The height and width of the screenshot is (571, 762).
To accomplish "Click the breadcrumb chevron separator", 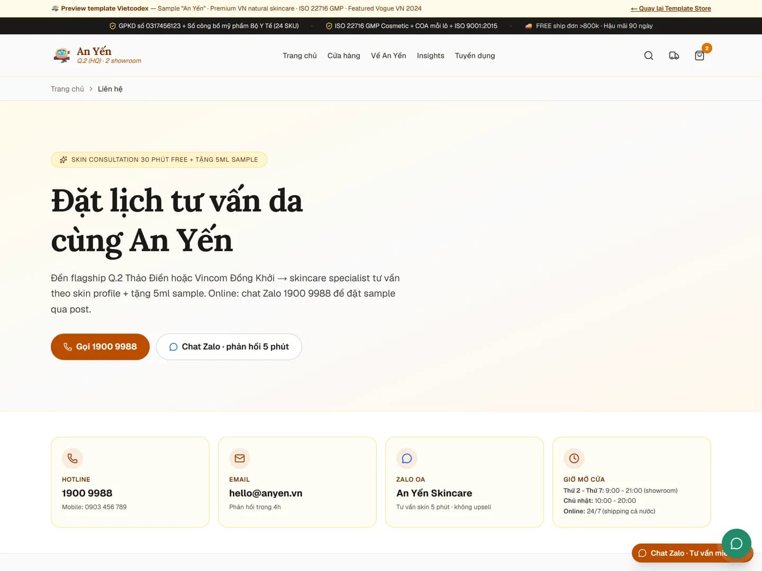I will click(x=91, y=89).
